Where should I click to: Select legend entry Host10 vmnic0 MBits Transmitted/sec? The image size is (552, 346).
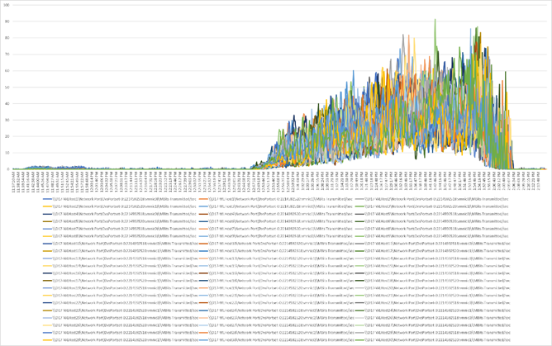(120, 244)
